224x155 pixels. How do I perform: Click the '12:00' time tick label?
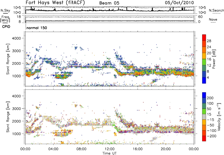[109, 149]
